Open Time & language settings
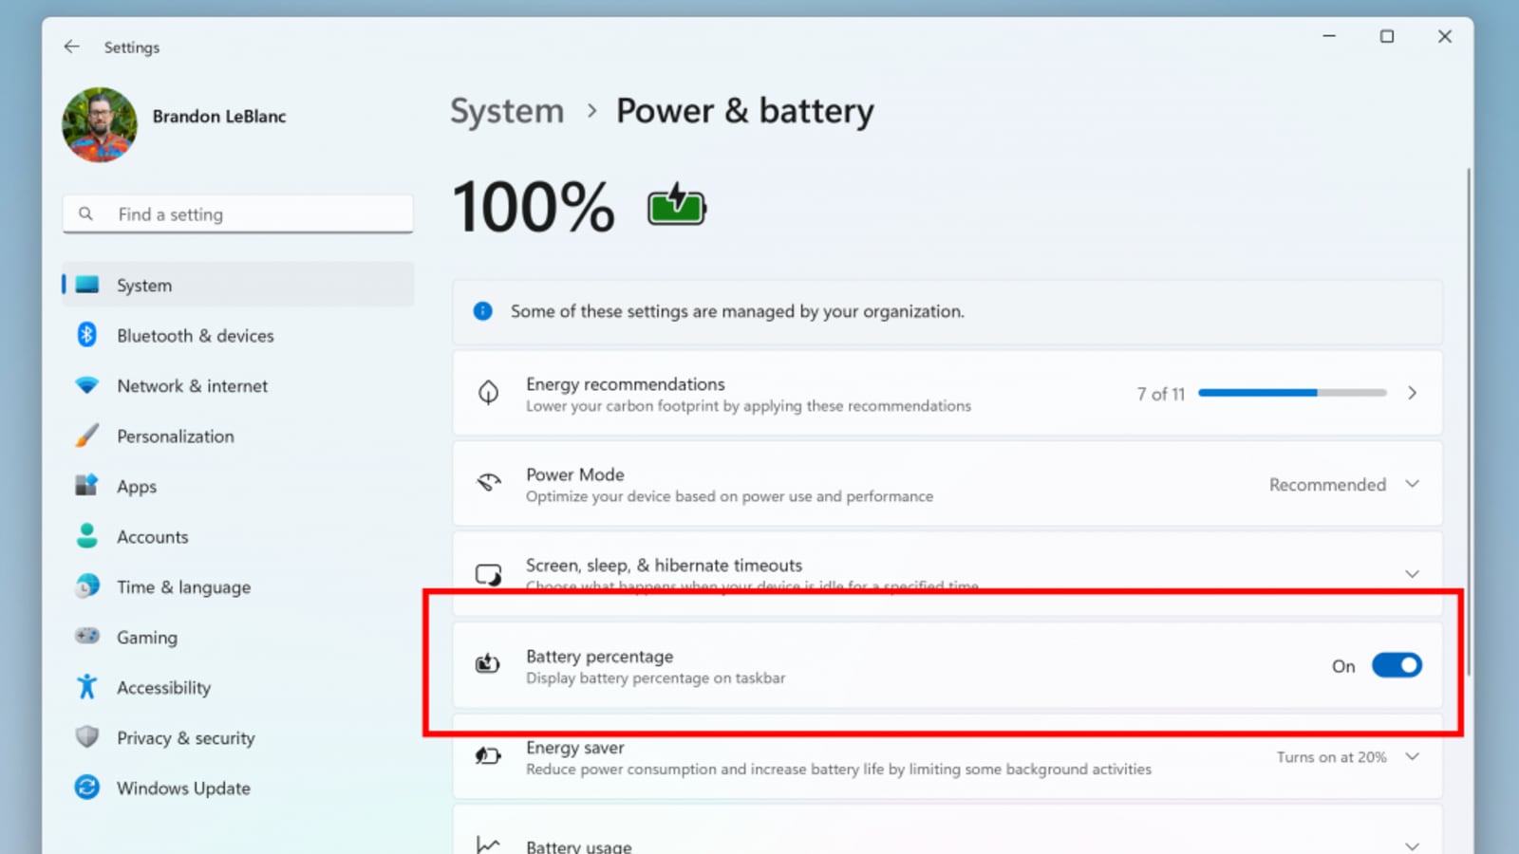This screenshot has height=854, width=1519. point(183,587)
